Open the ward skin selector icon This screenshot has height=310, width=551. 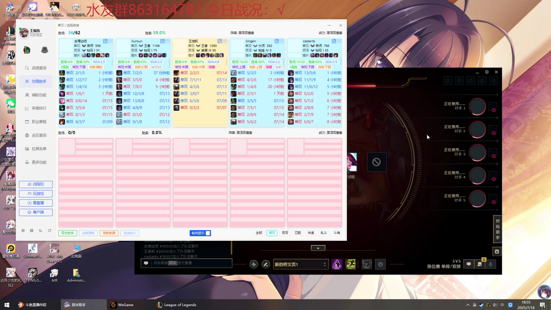367,264
